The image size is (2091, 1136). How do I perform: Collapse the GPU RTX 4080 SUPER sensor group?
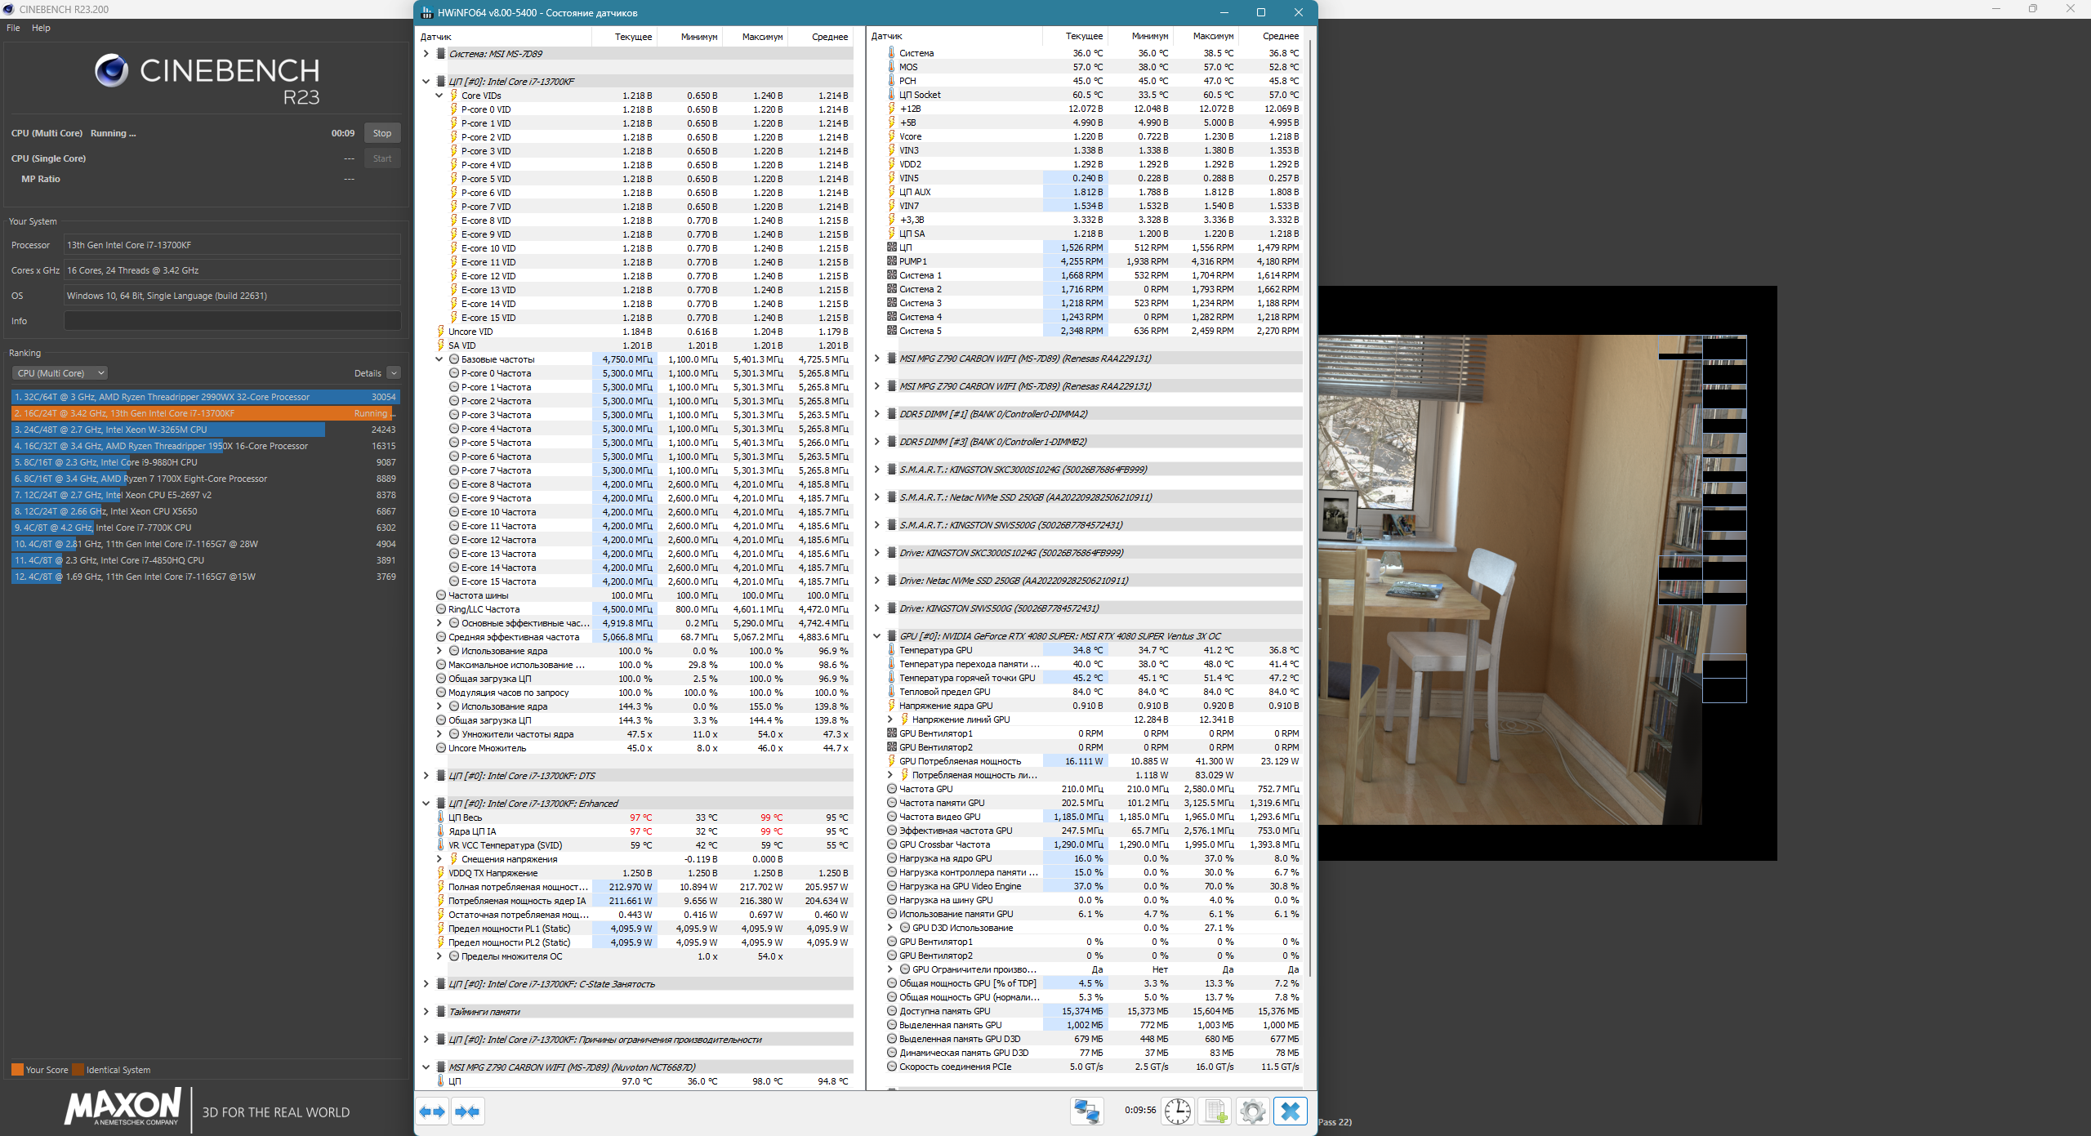pyautogui.click(x=876, y=636)
